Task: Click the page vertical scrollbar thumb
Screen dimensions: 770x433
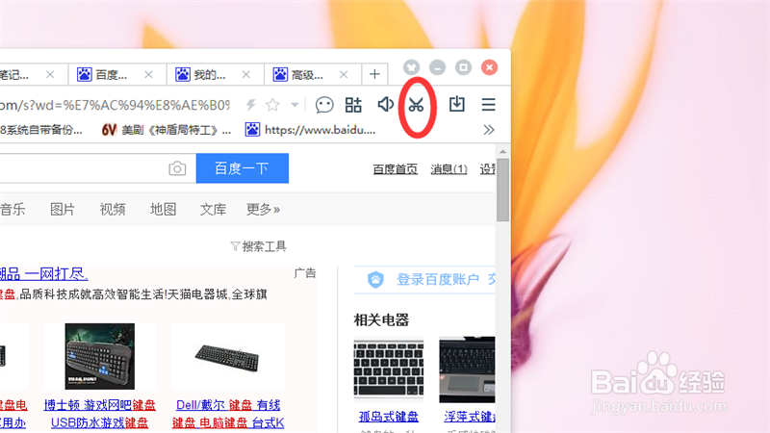Action: pyautogui.click(x=502, y=190)
